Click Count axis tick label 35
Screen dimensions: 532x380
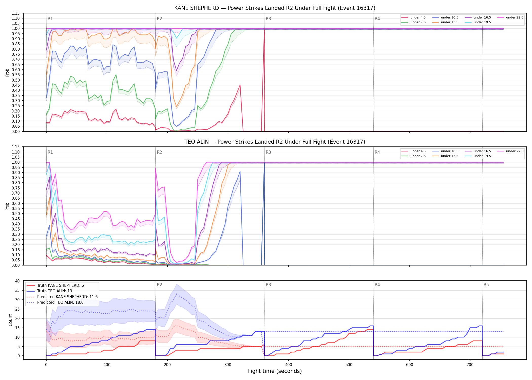tap(17, 290)
